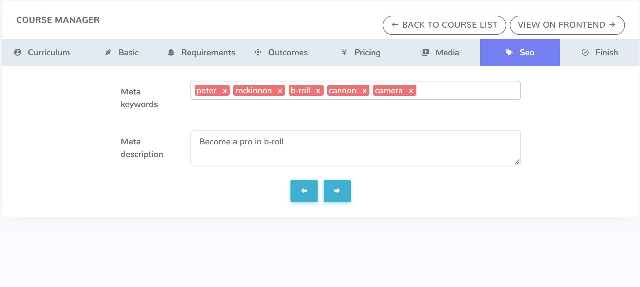Go to previous step with left arrow button

(x=304, y=191)
